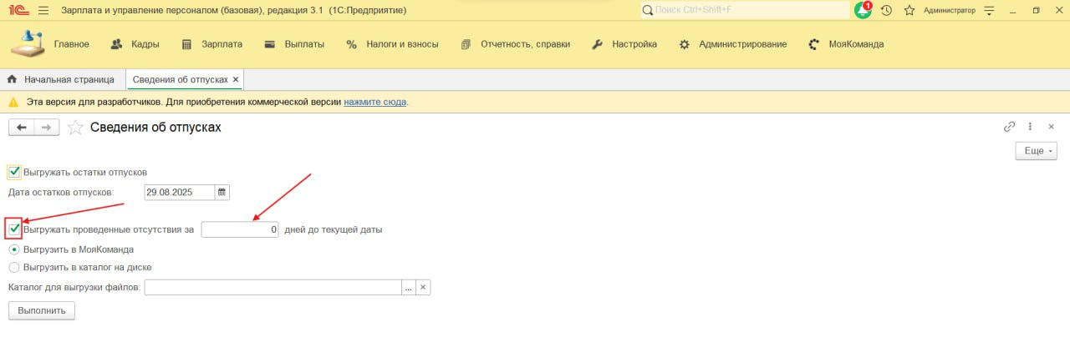1070x342 pixels.
Task: Follow the "нажмите сюда" link
Action: (375, 102)
